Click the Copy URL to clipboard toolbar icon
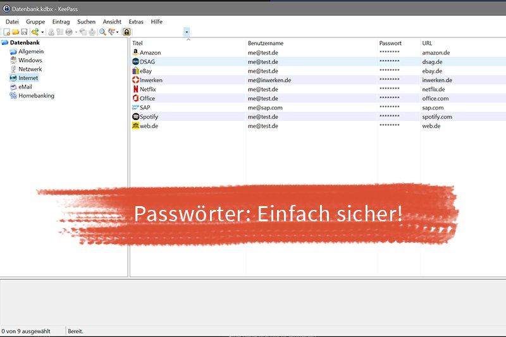The image size is (506, 337). [83, 32]
